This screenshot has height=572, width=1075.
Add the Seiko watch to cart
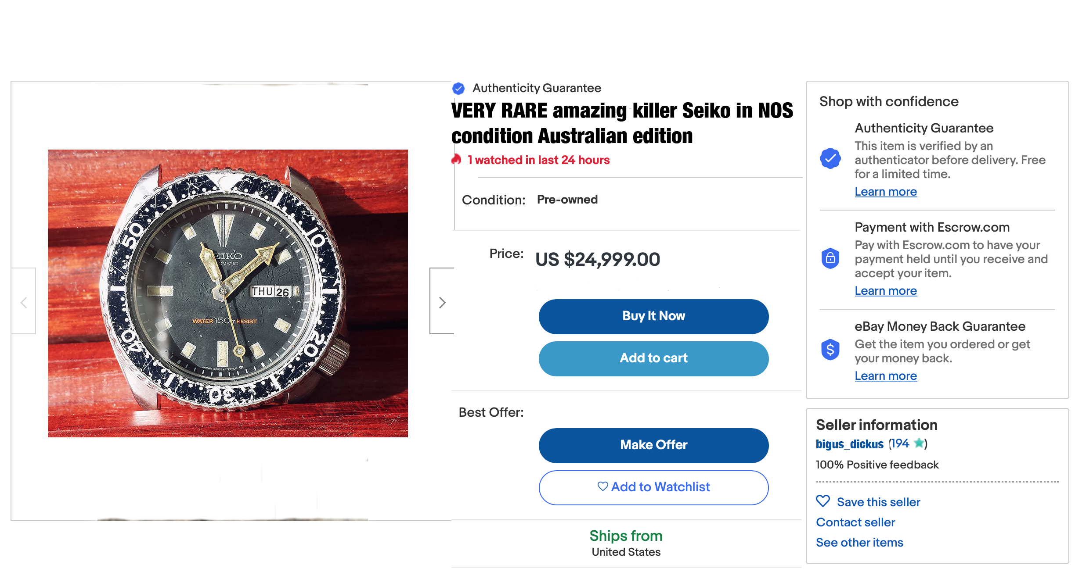[653, 358]
